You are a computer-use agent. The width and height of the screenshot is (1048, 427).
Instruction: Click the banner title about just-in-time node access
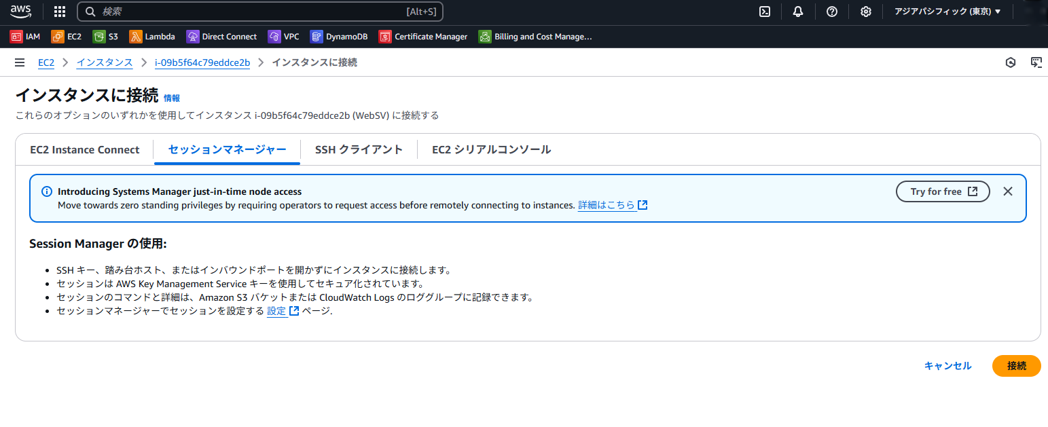180,192
